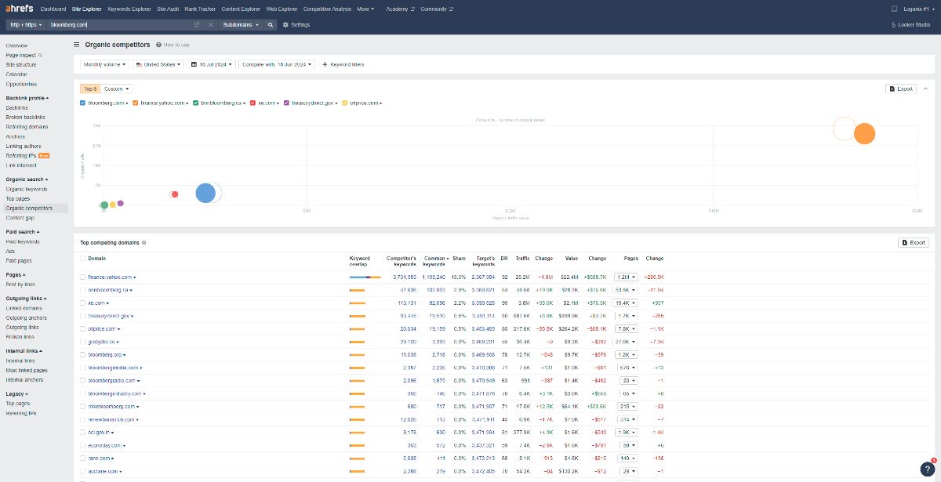The height and width of the screenshot is (482, 941).
Task: Open the help question mark bubble
Action: pyautogui.click(x=926, y=469)
